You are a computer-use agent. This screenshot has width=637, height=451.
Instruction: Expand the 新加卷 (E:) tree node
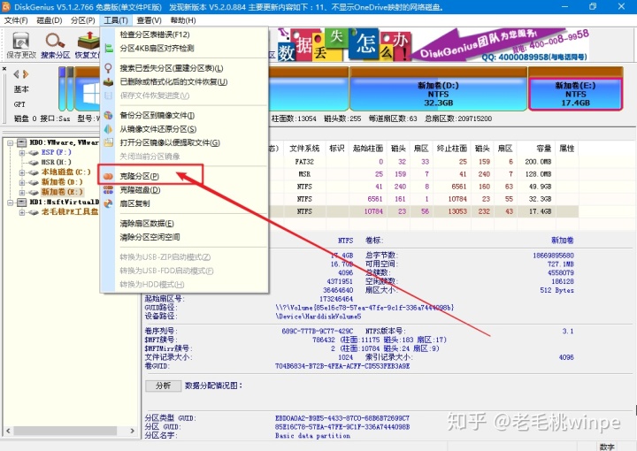coord(21,193)
